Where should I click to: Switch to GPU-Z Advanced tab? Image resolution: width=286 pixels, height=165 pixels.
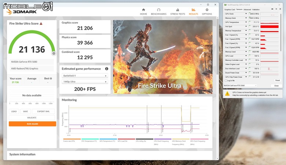[x=247, y=10]
